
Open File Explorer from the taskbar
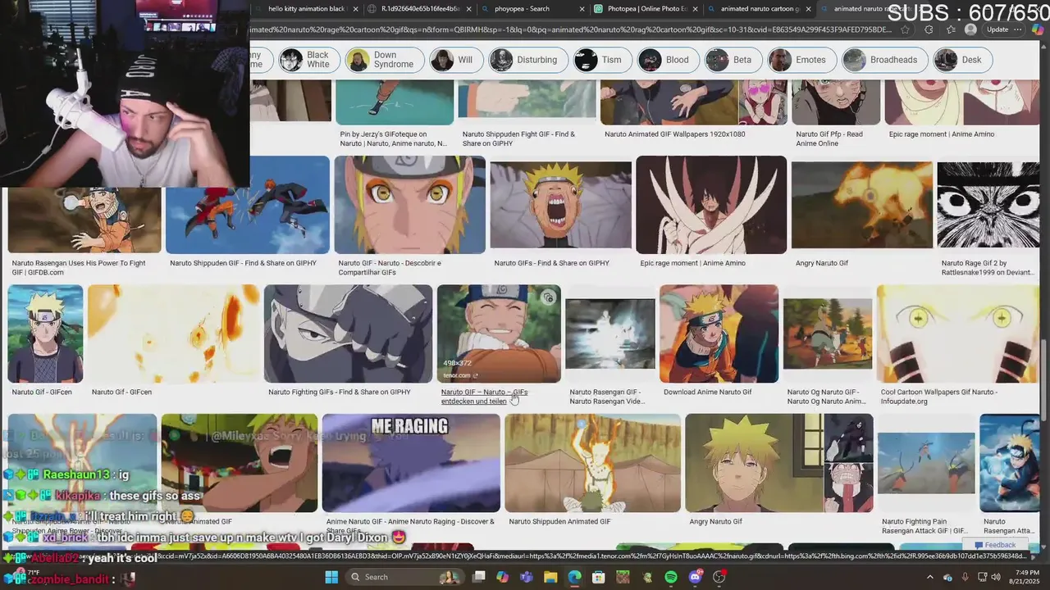tap(550, 577)
